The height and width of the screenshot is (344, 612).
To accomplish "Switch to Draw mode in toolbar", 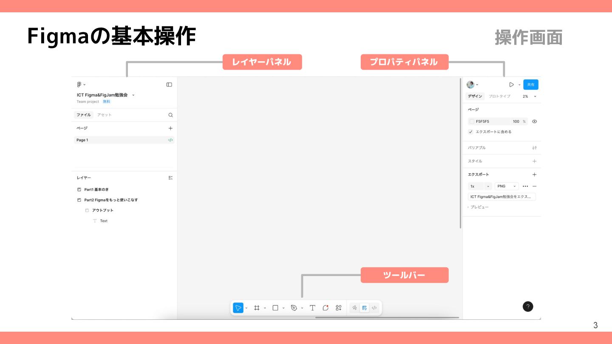I will (354, 308).
